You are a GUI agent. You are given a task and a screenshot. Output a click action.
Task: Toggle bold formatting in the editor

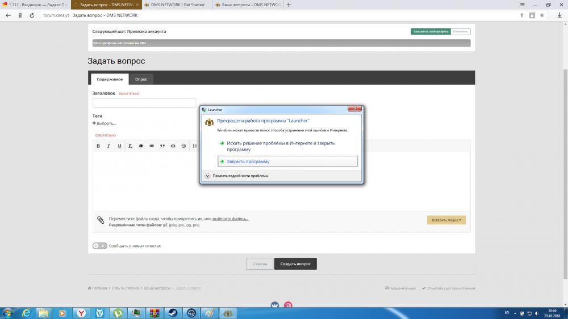[98, 146]
